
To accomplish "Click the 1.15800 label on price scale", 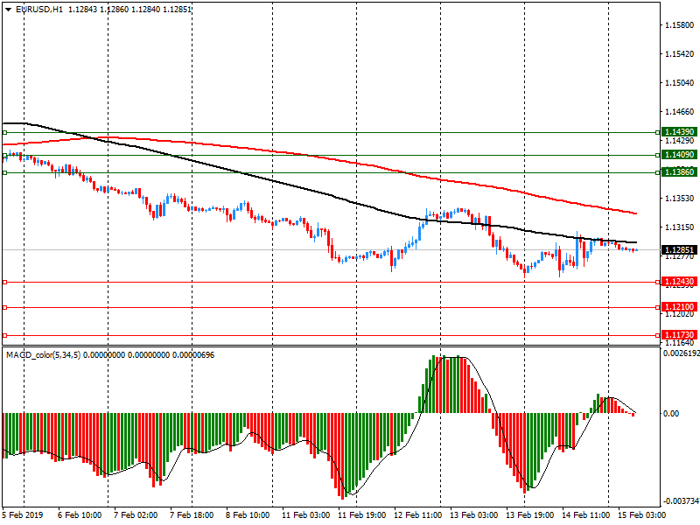I will click(679, 25).
